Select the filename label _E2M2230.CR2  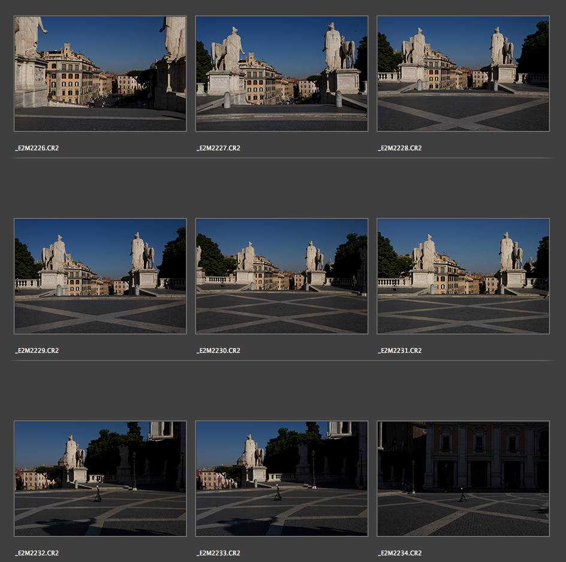[x=219, y=351]
